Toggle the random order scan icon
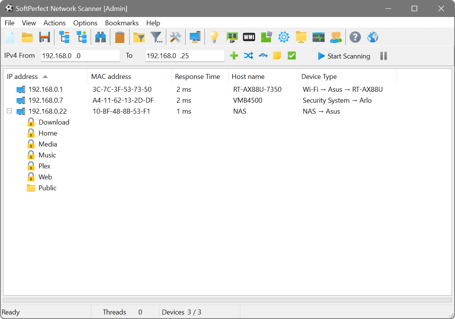The image size is (455, 319). (248, 55)
